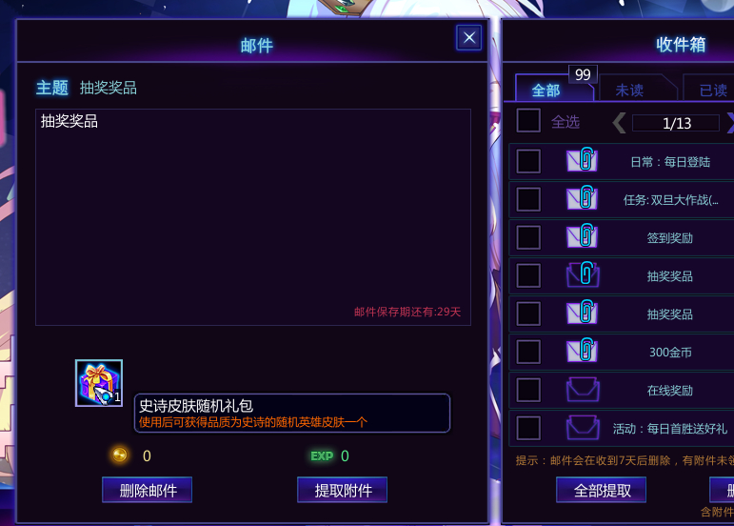Click the 删除邮件 delete mail button
734x526 pixels.
click(147, 490)
